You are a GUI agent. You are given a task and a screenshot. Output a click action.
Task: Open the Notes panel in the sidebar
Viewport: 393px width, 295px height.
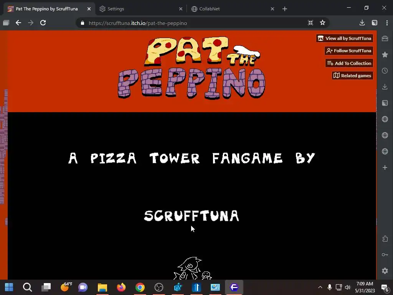pos(385,103)
